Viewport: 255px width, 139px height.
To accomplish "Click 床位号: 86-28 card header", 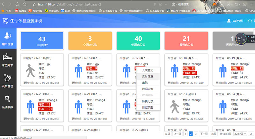I will point(177,130).
